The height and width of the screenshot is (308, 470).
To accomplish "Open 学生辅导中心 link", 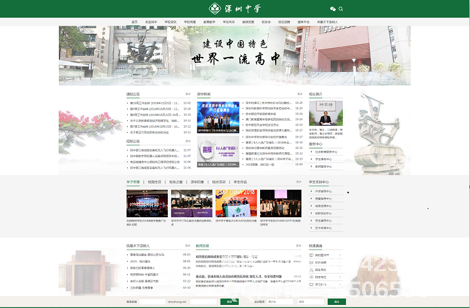I will click(x=323, y=220).
